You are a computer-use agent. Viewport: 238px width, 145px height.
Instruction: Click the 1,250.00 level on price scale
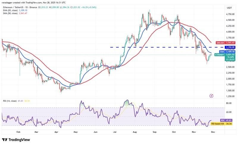[x=229, y=96]
